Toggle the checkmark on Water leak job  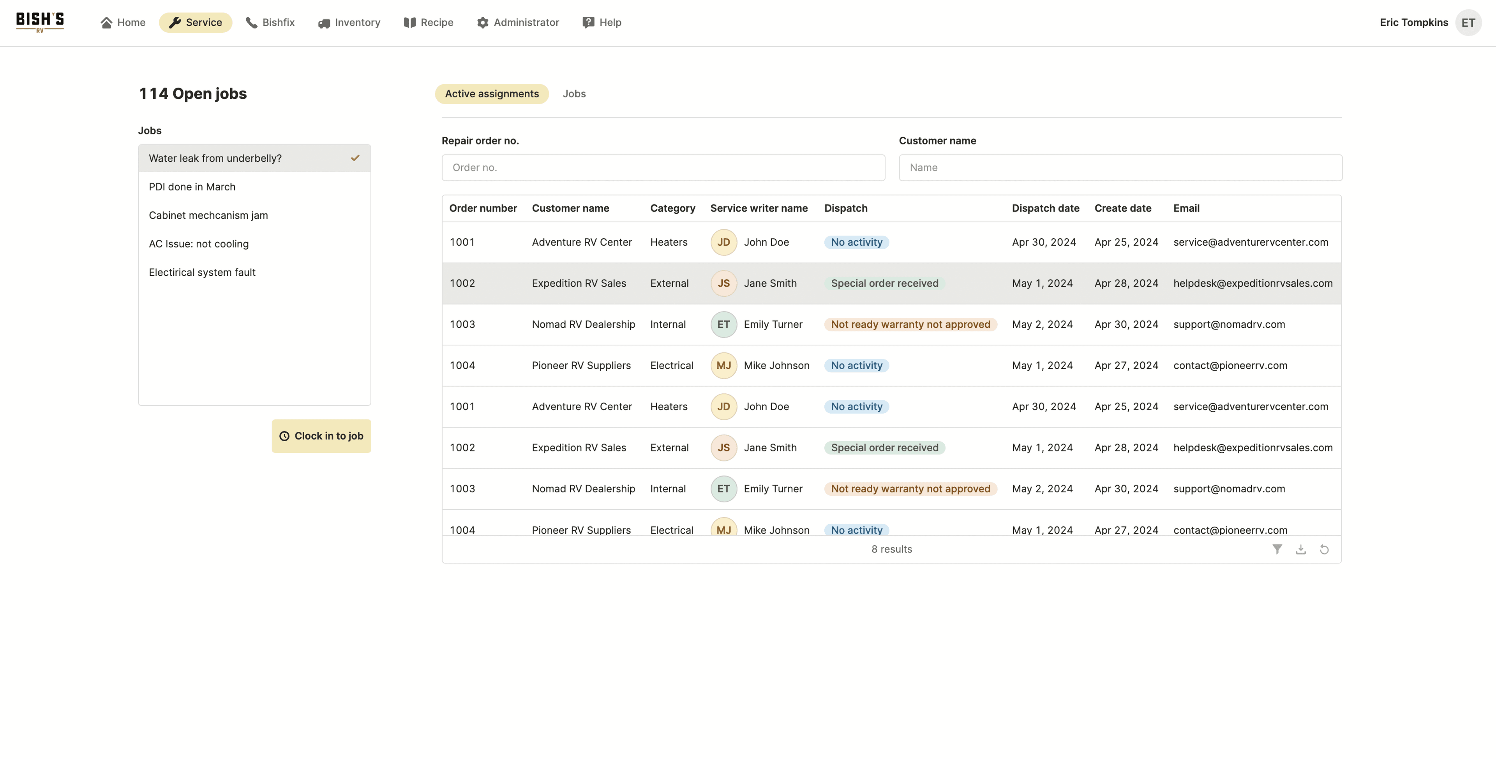(x=355, y=158)
